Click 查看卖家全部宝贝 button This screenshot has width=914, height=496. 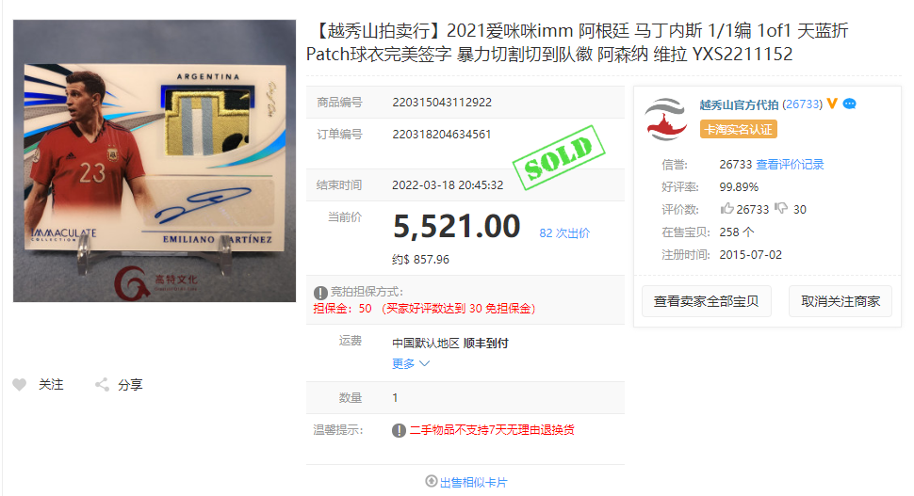(707, 301)
